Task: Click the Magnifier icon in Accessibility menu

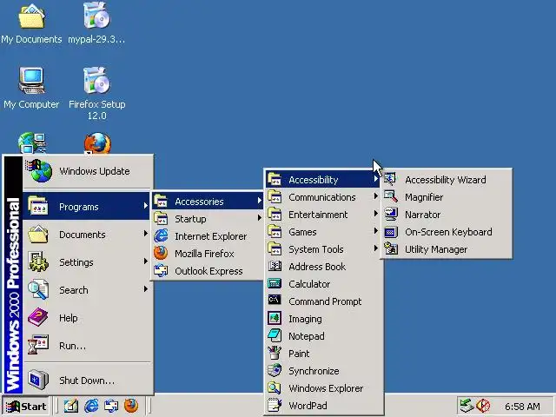Action: (x=391, y=196)
